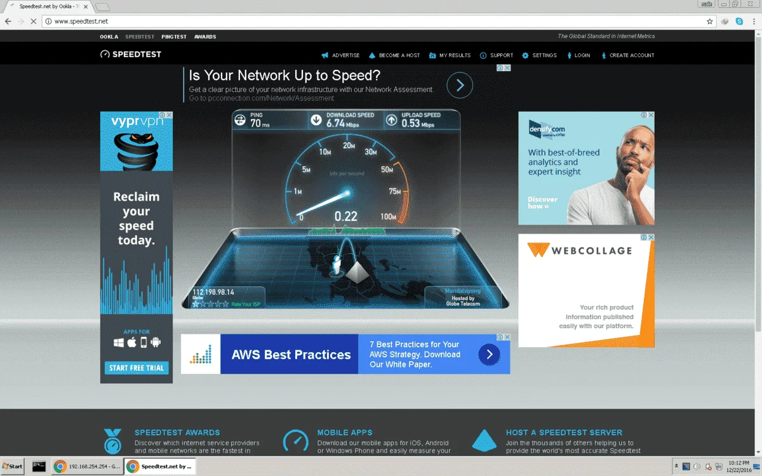Click the person marker on the map
The width and height of the screenshot is (762, 476).
[336, 265]
